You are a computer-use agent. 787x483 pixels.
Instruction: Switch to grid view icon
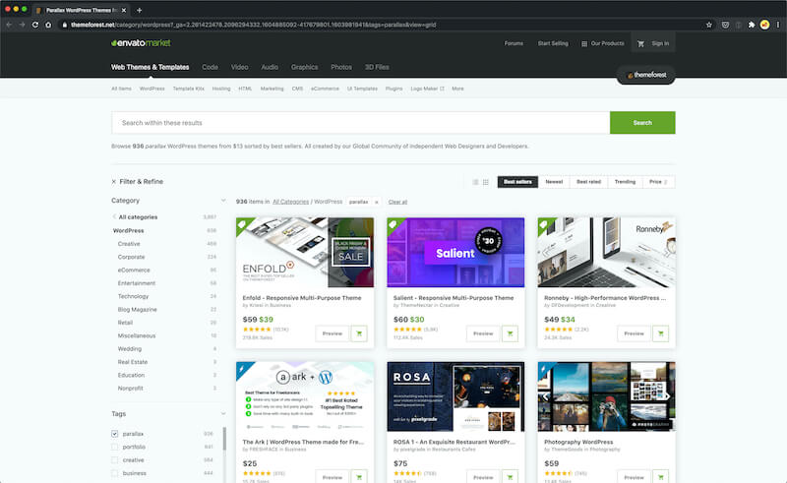point(486,182)
